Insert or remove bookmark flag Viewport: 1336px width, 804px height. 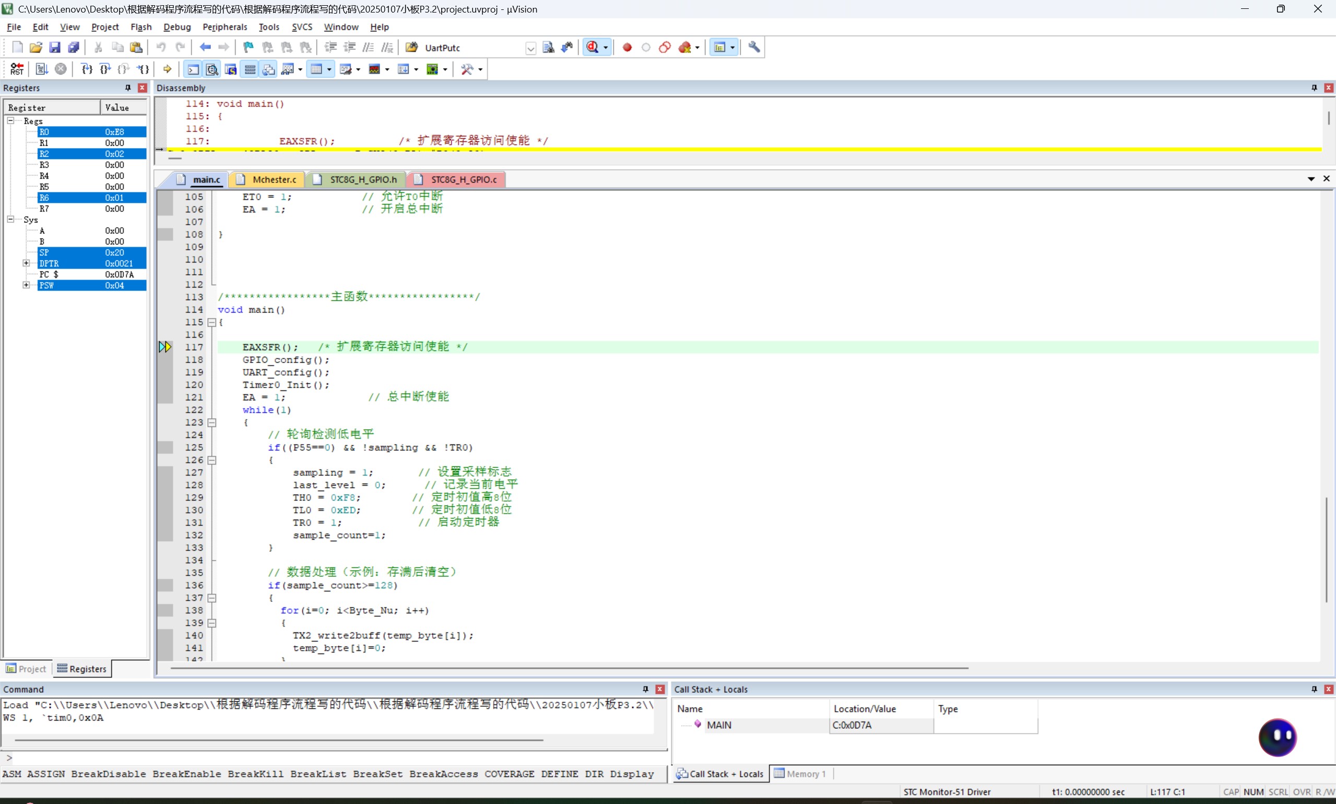coord(248,47)
